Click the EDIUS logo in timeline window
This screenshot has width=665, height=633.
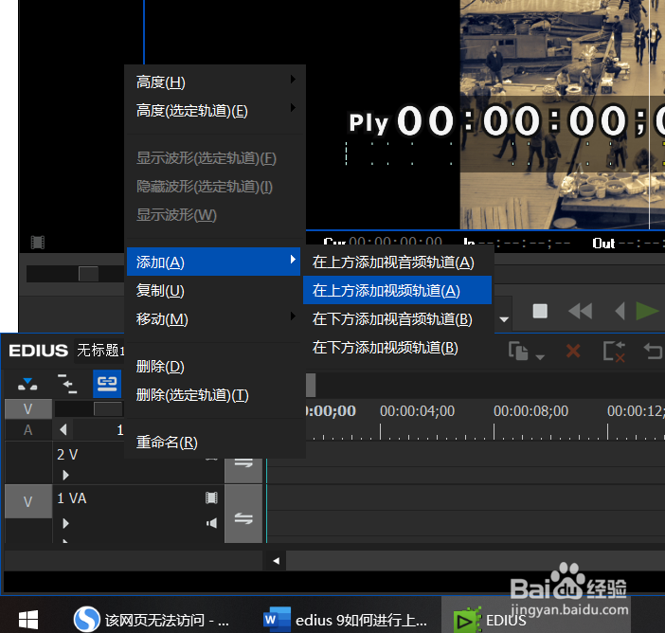pos(38,351)
